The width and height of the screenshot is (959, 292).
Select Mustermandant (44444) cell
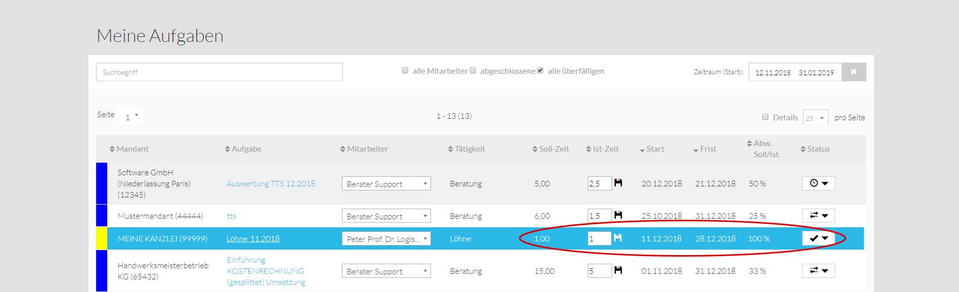tap(160, 216)
